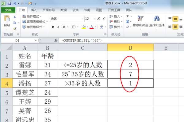Image resolution: width=184 pixels, height=122 pixels.
Task: Click the Clear eraser icon
Action: click(x=128, y=27)
